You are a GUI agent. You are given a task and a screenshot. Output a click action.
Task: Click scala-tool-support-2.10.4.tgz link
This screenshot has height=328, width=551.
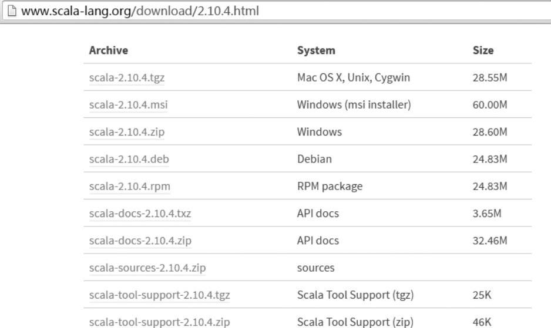pyautogui.click(x=160, y=295)
